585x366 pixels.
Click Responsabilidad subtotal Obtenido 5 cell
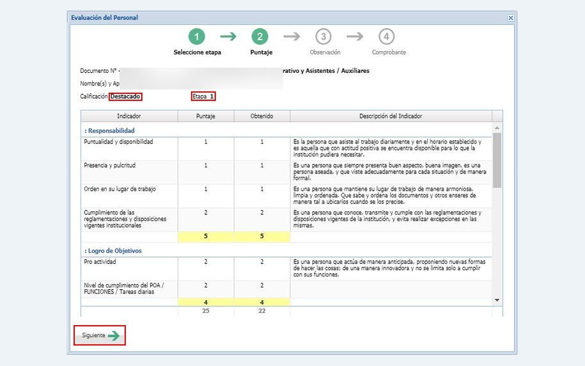point(262,236)
